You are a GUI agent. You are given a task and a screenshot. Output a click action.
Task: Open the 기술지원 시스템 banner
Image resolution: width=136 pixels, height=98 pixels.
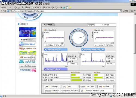[27, 61]
